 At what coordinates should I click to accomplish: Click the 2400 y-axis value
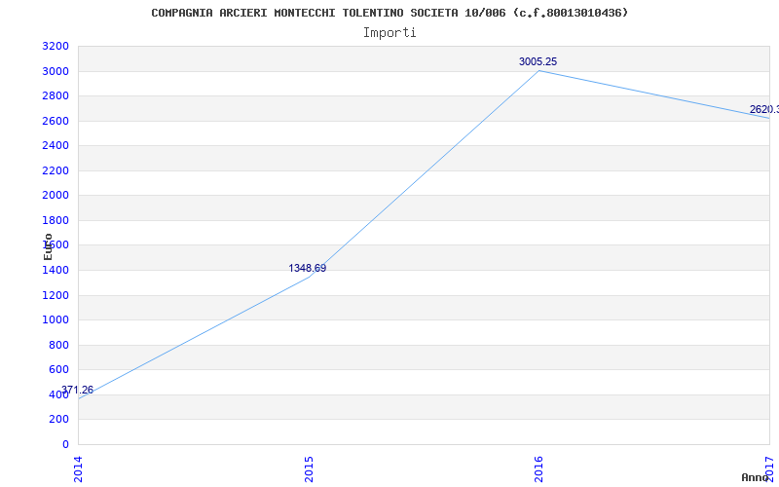tap(56, 146)
